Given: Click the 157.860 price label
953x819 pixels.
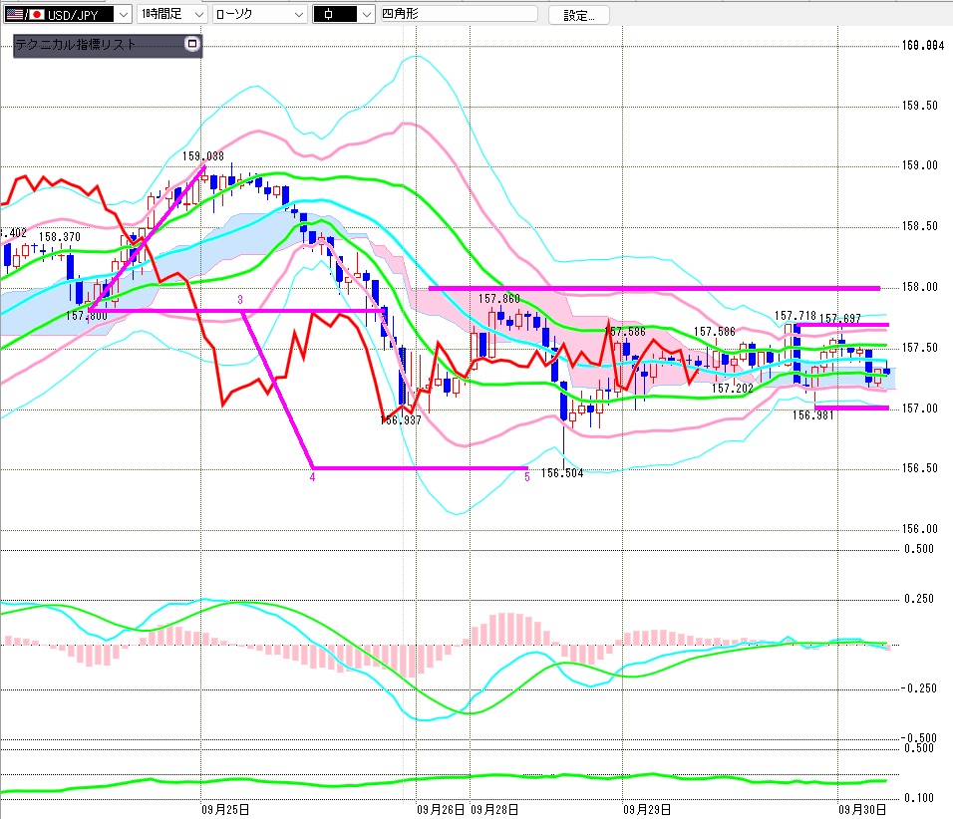Looking at the screenshot, I should [x=499, y=298].
